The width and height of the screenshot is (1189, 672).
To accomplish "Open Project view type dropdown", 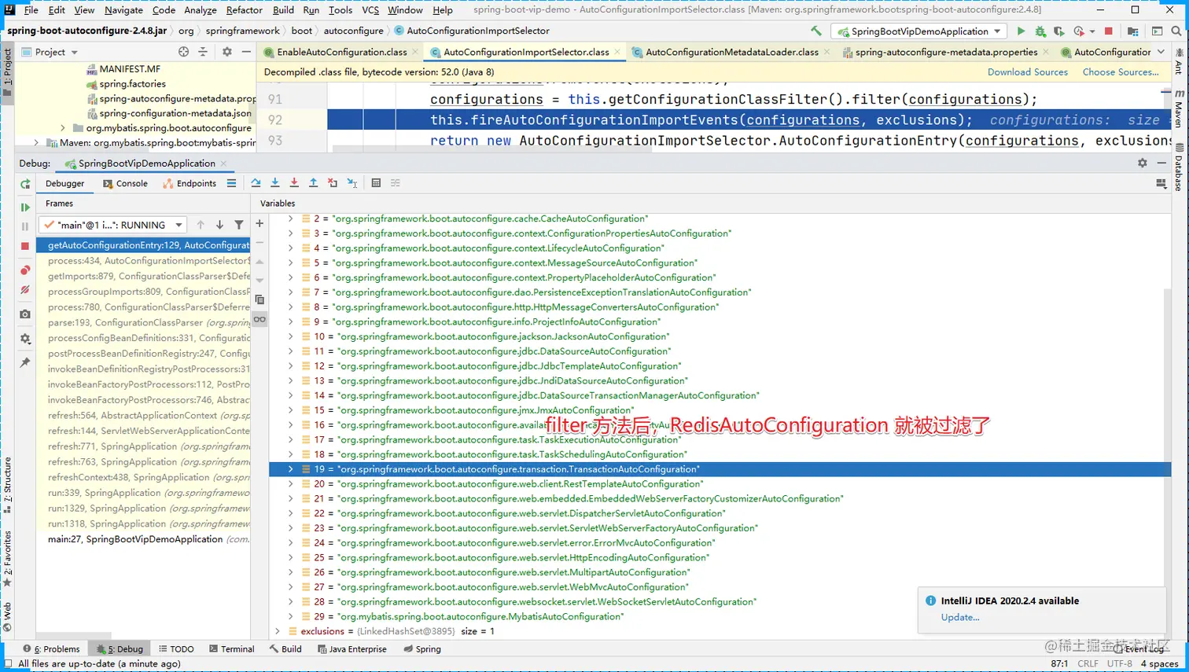I will tap(50, 52).
